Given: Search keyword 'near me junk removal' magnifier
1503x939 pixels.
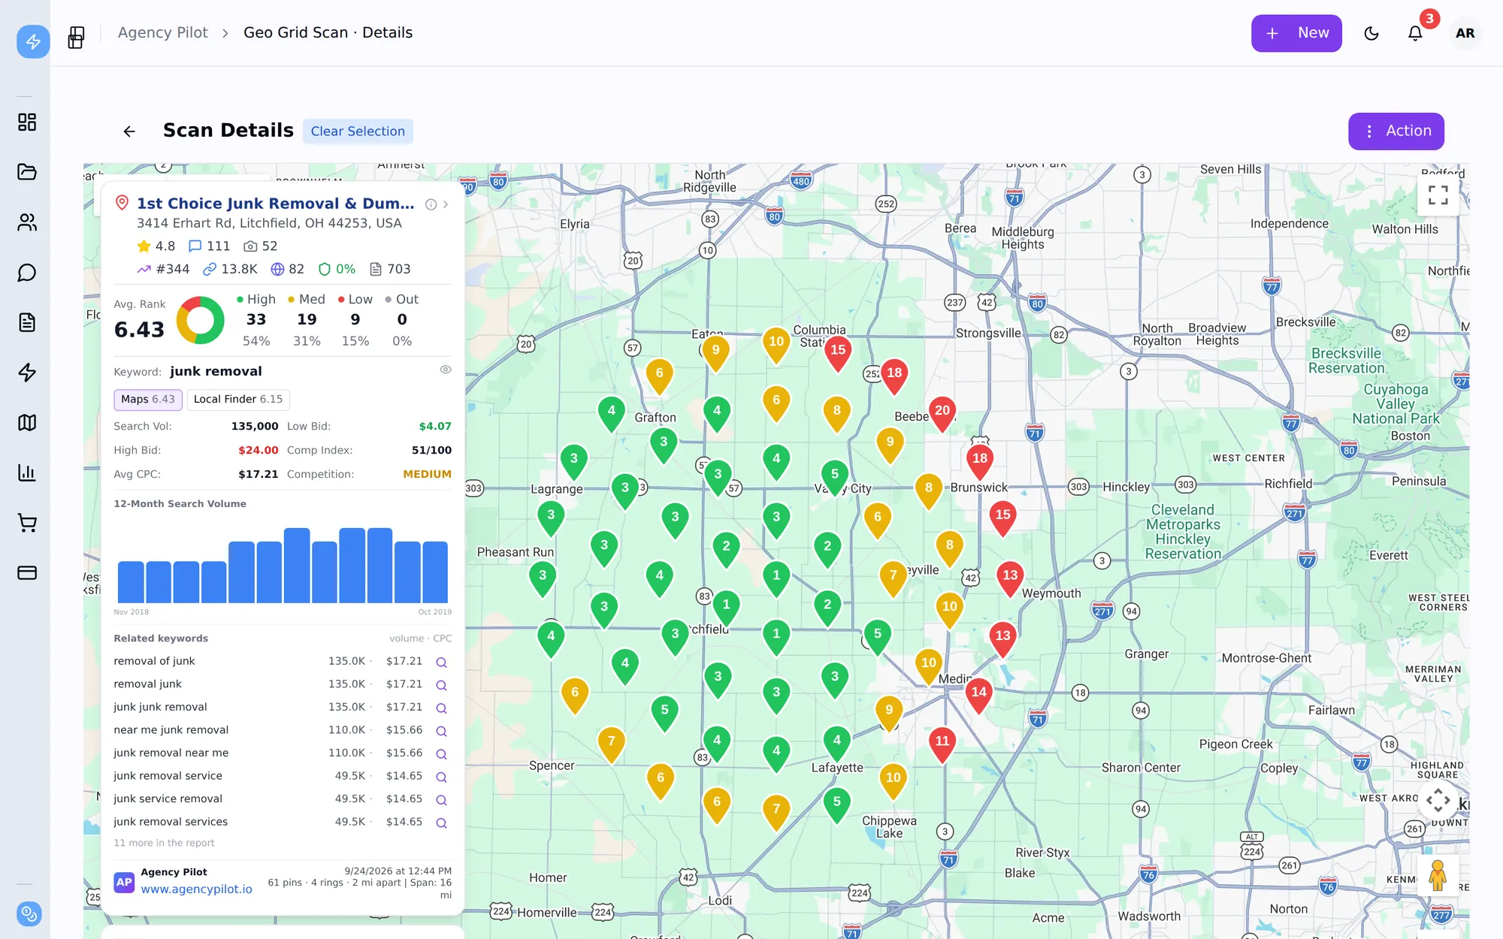Looking at the screenshot, I should pos(442,731).
